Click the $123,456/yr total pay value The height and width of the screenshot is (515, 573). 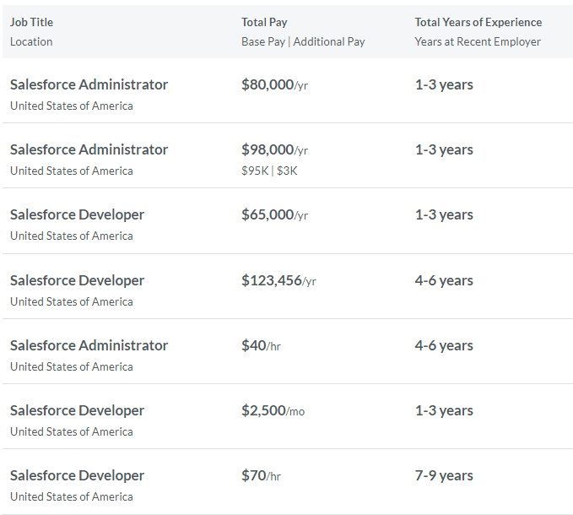(x=278, y=280)
